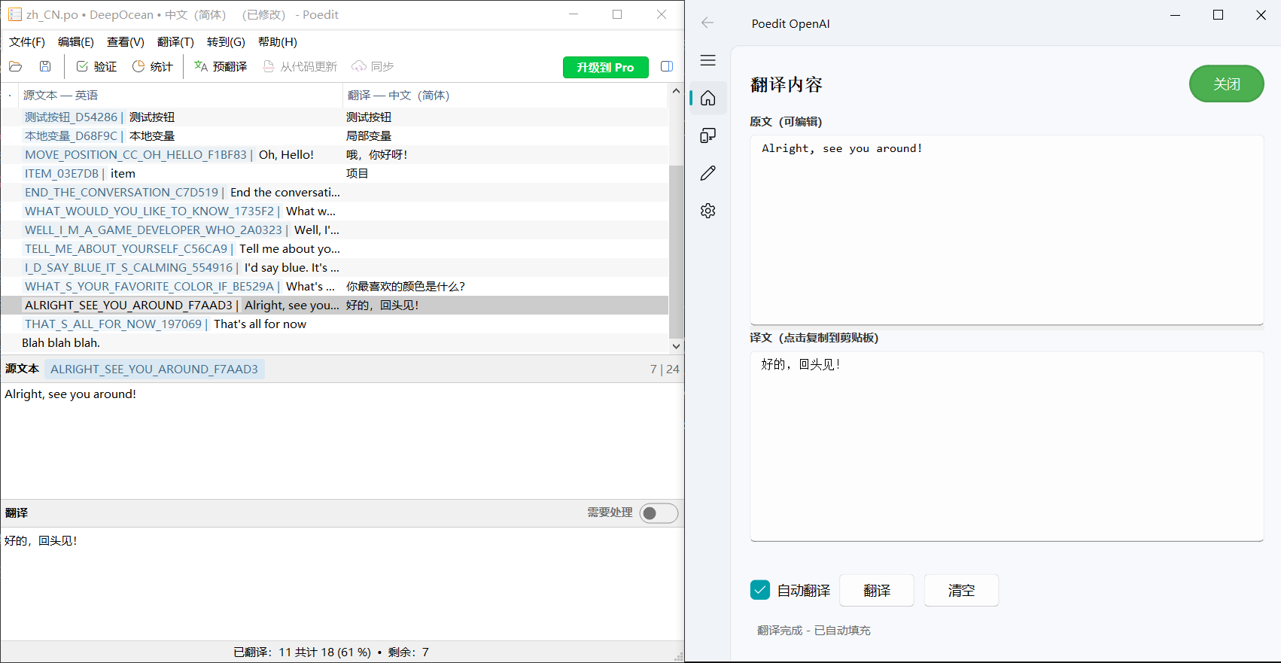
Task: Select row THAT_S_ALL_FOR_NOW_197069
Action: click(x=334, y=324)
